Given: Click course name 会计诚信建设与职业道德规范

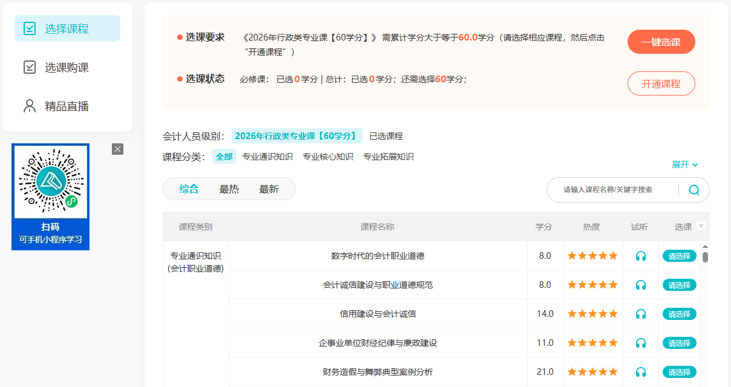Looking at the screenshot, I should 378,285.
